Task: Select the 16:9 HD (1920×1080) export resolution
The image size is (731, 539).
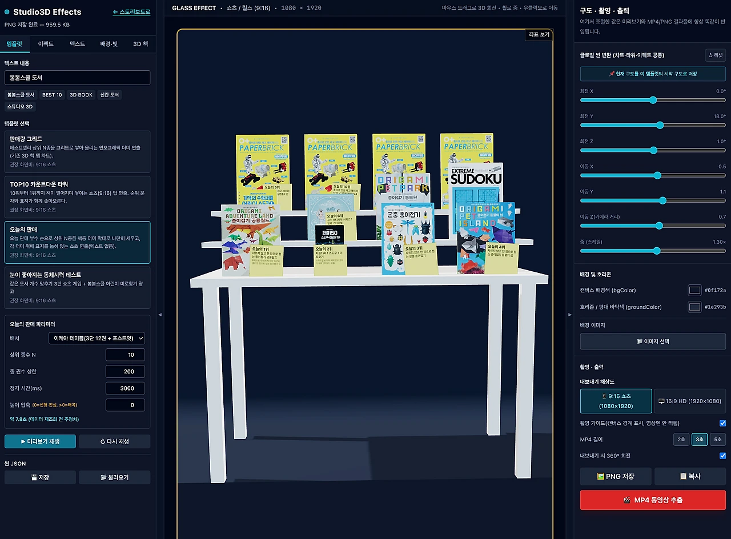Action: click(x=690, y=401)
